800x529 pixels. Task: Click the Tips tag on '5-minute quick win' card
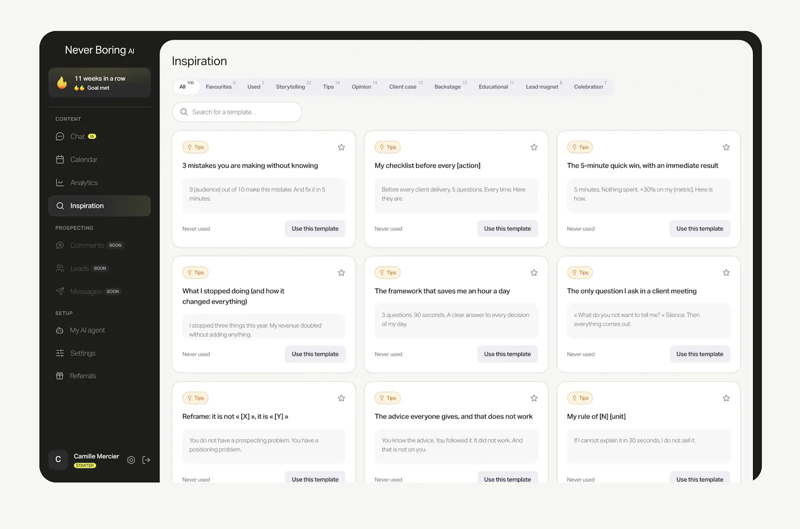coord(580,147)
